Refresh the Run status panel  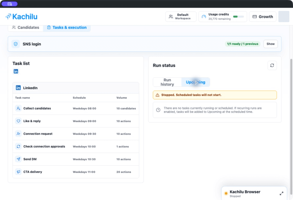(272, 65)
